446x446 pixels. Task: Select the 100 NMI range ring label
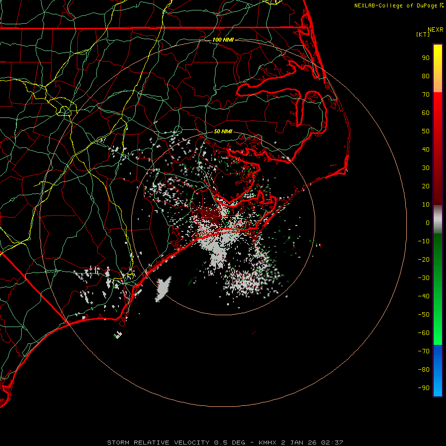(x=223, y=40)
